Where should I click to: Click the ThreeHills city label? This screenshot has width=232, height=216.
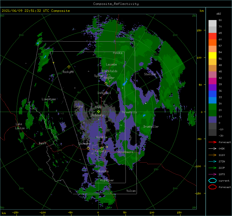(x=129, y=112)
